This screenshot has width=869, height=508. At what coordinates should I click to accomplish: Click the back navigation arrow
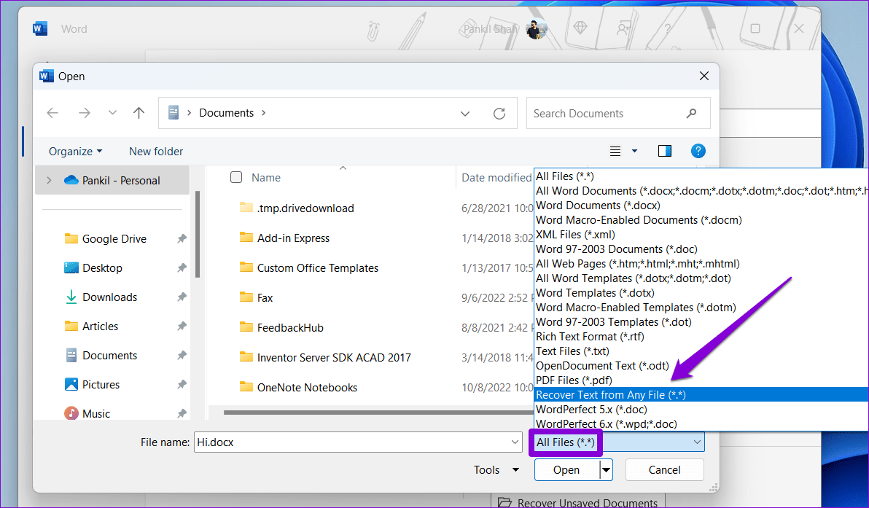click(52, 113)
